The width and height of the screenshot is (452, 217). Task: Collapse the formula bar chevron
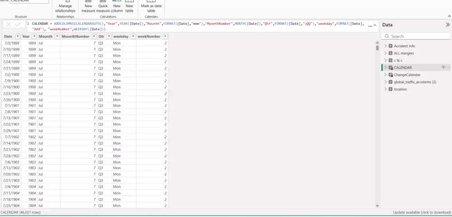click(375, 25)
